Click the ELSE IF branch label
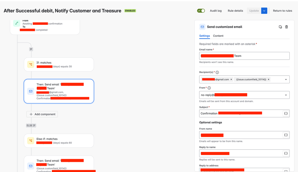This screenshot has height=172, width=298. click(31, 125)
